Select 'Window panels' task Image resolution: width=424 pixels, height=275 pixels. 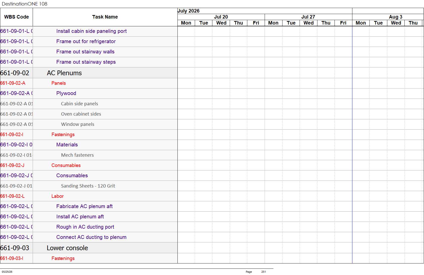click(x=78, y=124)
